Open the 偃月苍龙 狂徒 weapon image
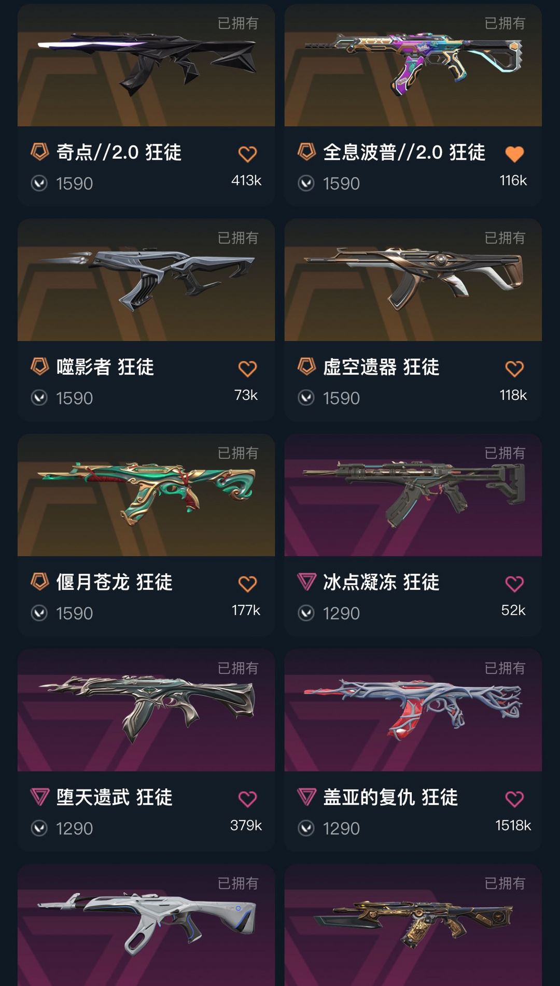The width and height of the screenshot is (560, 986). tap(146, 495)
